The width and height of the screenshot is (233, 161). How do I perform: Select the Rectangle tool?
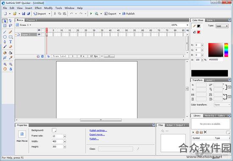11,37
